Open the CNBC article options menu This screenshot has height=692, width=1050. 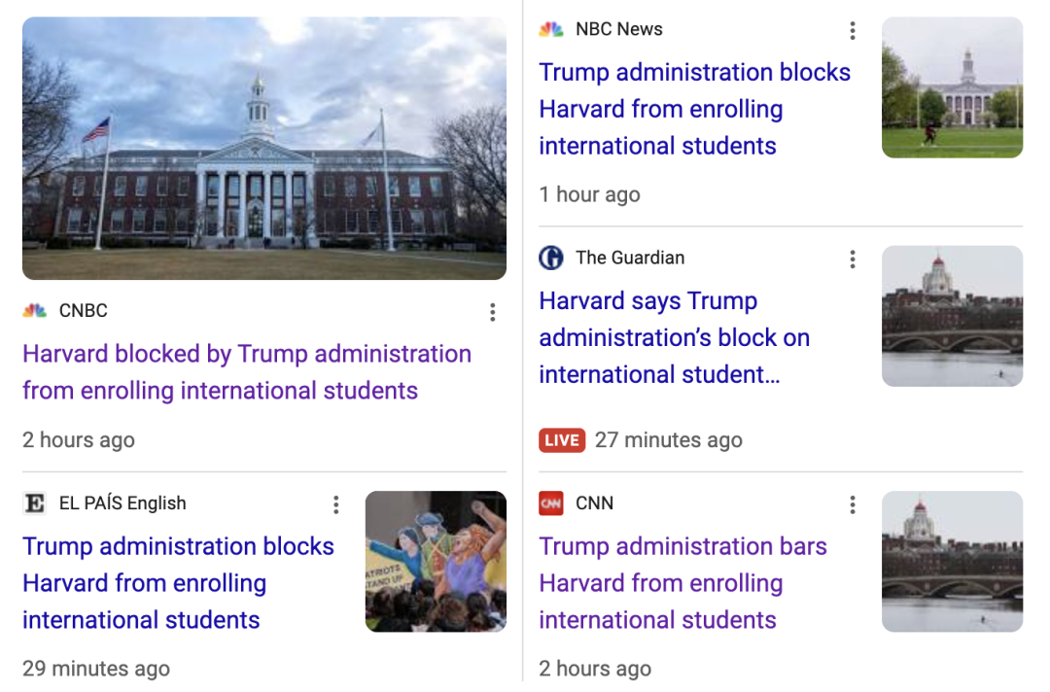click(x=492, y=312)
